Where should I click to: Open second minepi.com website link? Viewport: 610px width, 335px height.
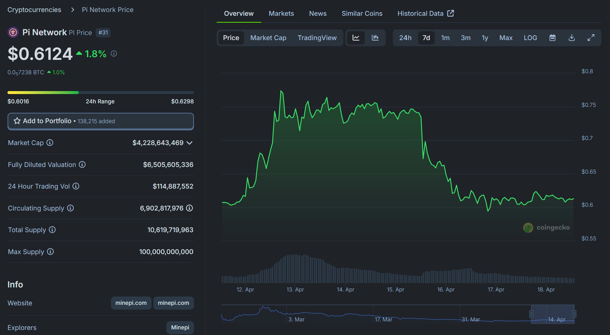[173, 303]
